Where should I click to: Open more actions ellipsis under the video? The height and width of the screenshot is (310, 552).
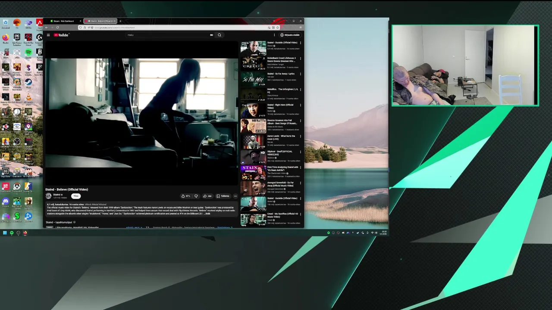point(235,196)
